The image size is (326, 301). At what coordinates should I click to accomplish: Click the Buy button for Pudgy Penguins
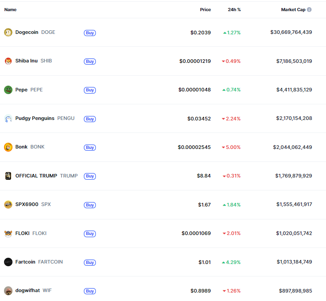(x=90, y=119)
